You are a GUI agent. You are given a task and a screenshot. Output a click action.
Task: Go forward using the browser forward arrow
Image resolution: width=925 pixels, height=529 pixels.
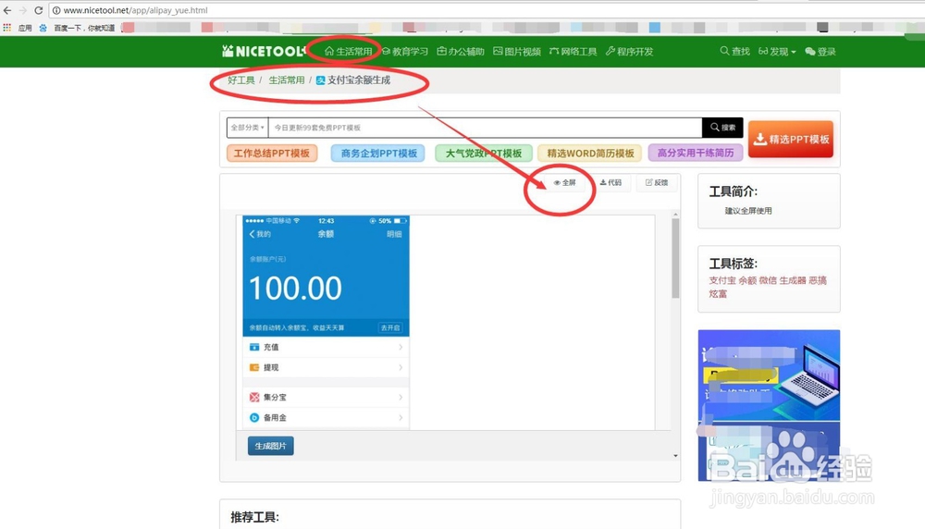coord(23,10)
